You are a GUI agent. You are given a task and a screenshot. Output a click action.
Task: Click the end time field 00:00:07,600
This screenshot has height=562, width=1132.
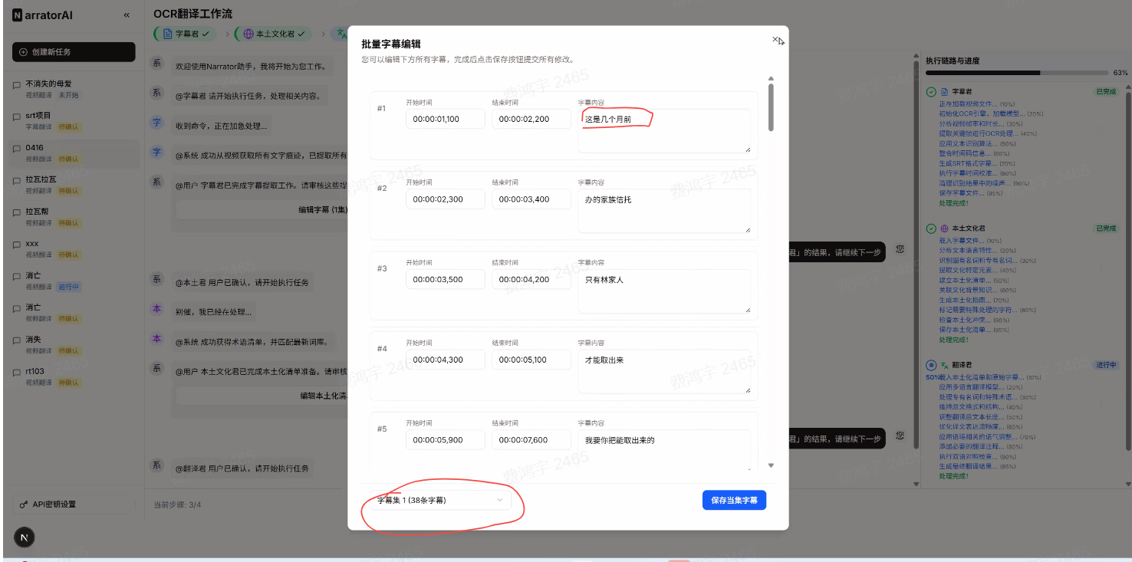(x=531, y=440)
